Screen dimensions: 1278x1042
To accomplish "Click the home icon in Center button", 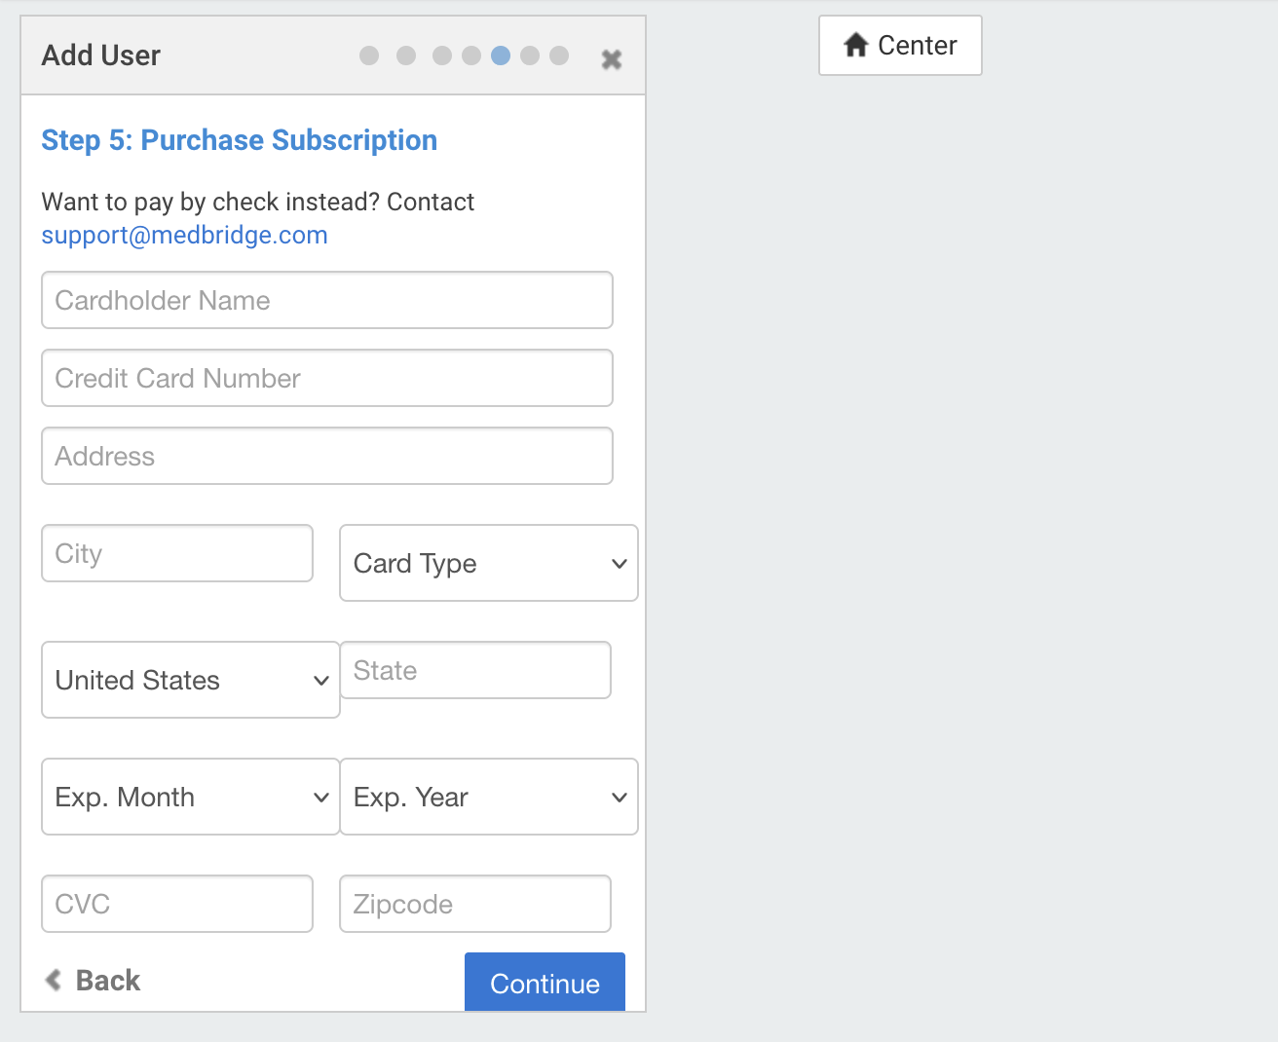I will point(856,45).
